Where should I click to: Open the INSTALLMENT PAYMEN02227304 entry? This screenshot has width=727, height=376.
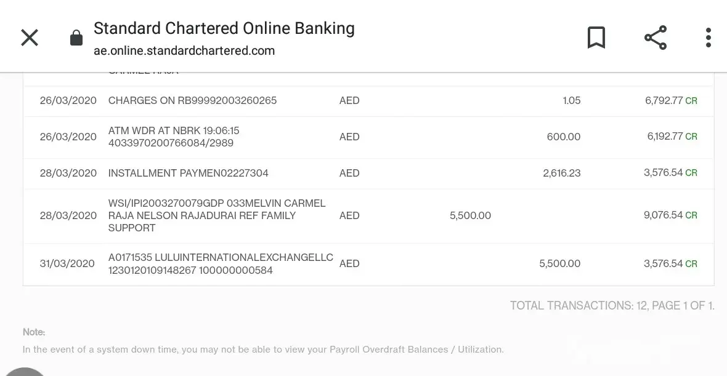pyautogui.click(x=188, y=173)
